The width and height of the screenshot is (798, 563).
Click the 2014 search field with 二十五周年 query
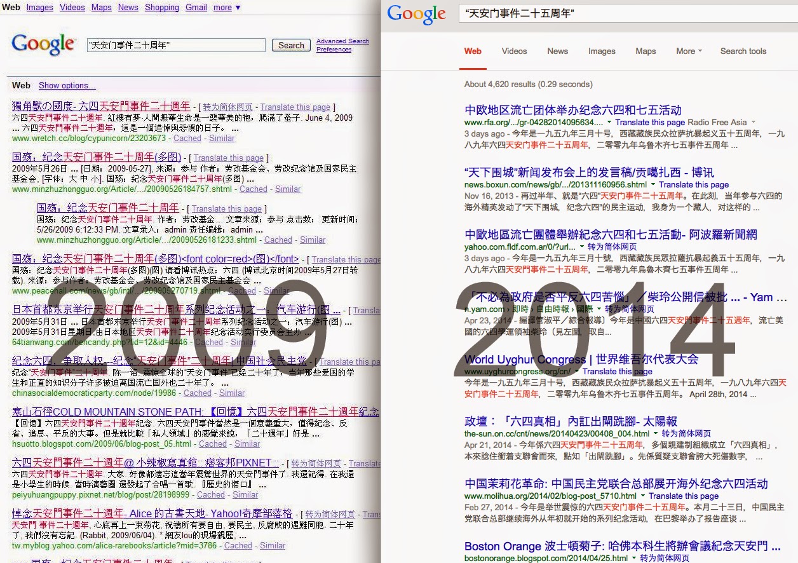pyautogui.click(x=628, y=13)
